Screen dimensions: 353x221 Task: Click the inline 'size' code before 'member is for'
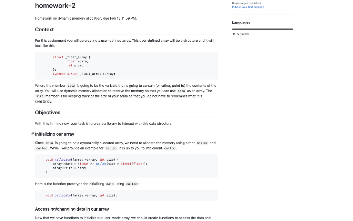point(40,96)
